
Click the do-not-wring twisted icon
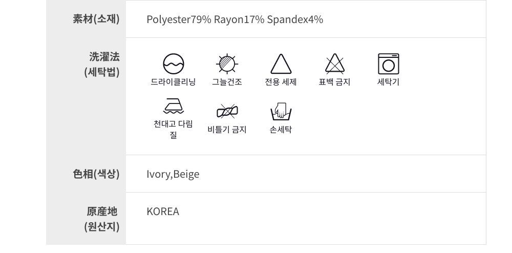227,111
